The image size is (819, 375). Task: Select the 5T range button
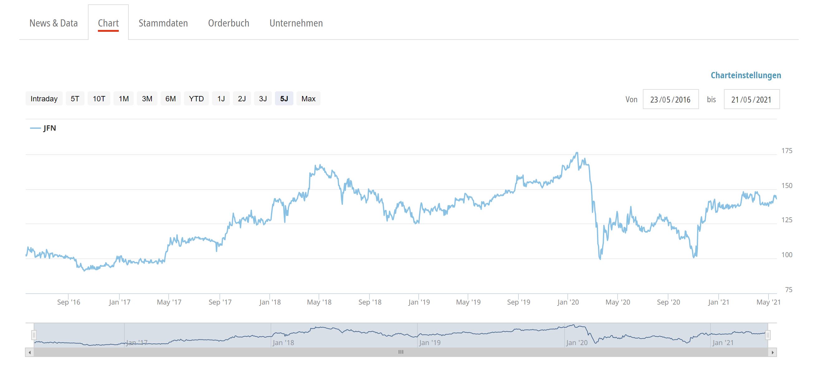pos(75,99)
